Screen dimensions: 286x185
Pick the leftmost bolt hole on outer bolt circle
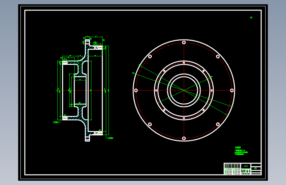[136, 90]
